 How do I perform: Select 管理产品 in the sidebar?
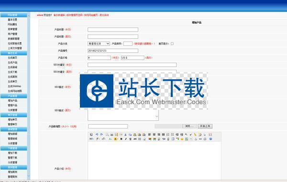[12, 105]
